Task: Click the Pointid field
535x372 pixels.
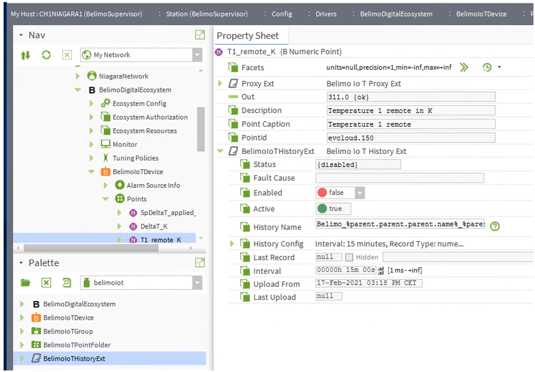Action: [x=411, y=138]
